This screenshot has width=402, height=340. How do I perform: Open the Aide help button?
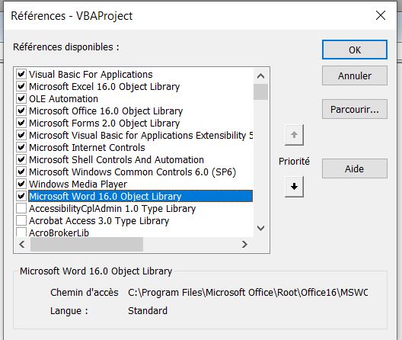point(355,168)
